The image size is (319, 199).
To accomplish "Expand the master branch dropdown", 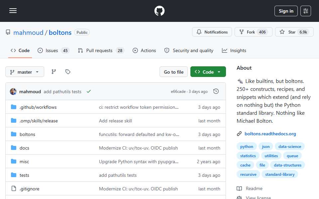I will click(25, 72).
